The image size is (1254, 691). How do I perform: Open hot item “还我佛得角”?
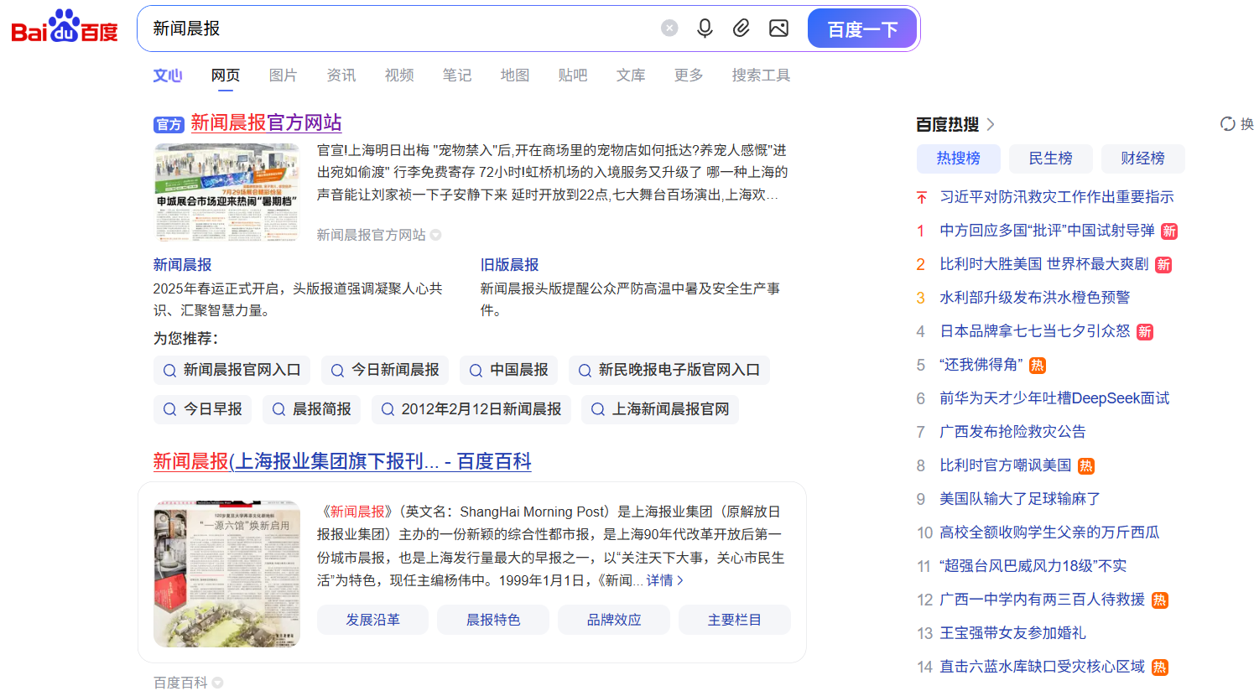[981, 365]
